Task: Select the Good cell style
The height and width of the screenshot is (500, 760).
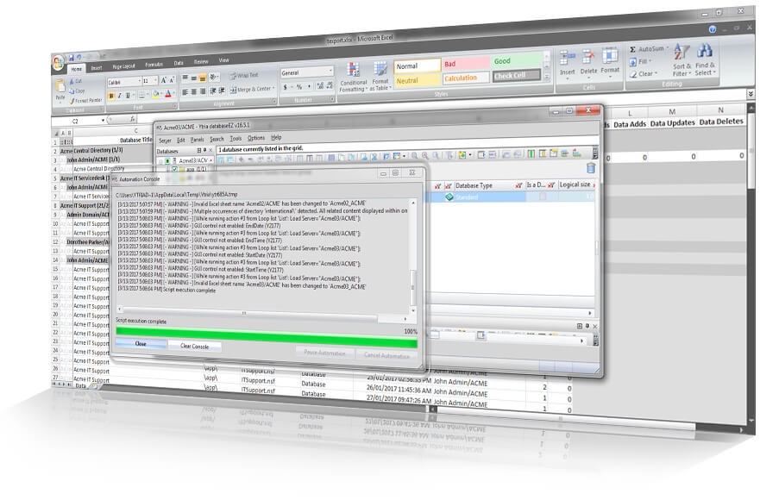Action: pyautogui.click(x=516, y=61)
